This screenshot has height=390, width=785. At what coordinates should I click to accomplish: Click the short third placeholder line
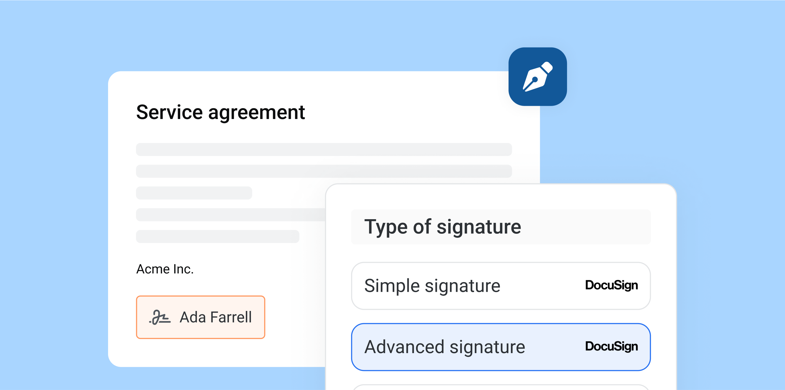(x=194, y=193)
